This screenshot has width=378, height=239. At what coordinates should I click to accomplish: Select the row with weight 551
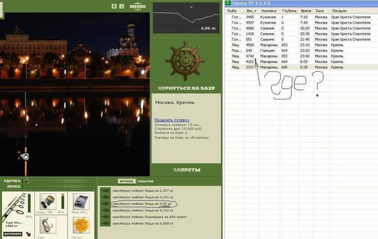tap(301, 40)
